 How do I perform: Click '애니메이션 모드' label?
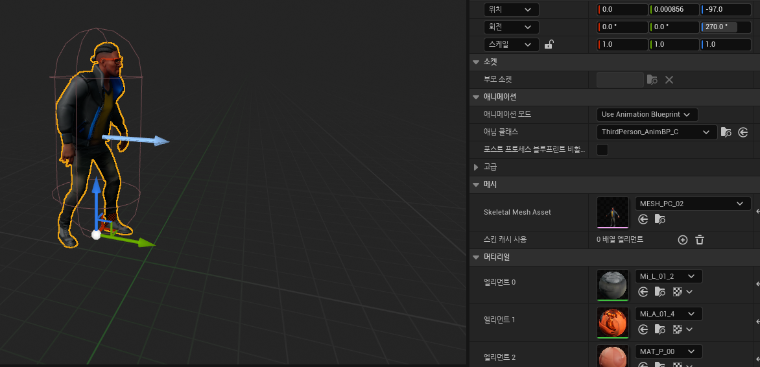(508, 114)
